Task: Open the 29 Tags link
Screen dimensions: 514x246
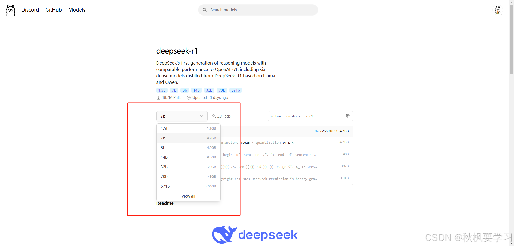Action: point(221,116)
